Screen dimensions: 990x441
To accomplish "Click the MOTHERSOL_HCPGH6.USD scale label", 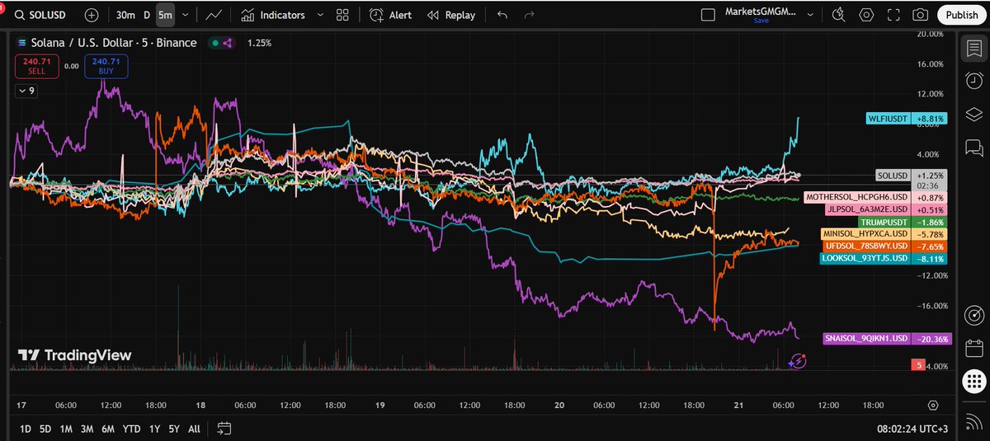I will 874,198.
